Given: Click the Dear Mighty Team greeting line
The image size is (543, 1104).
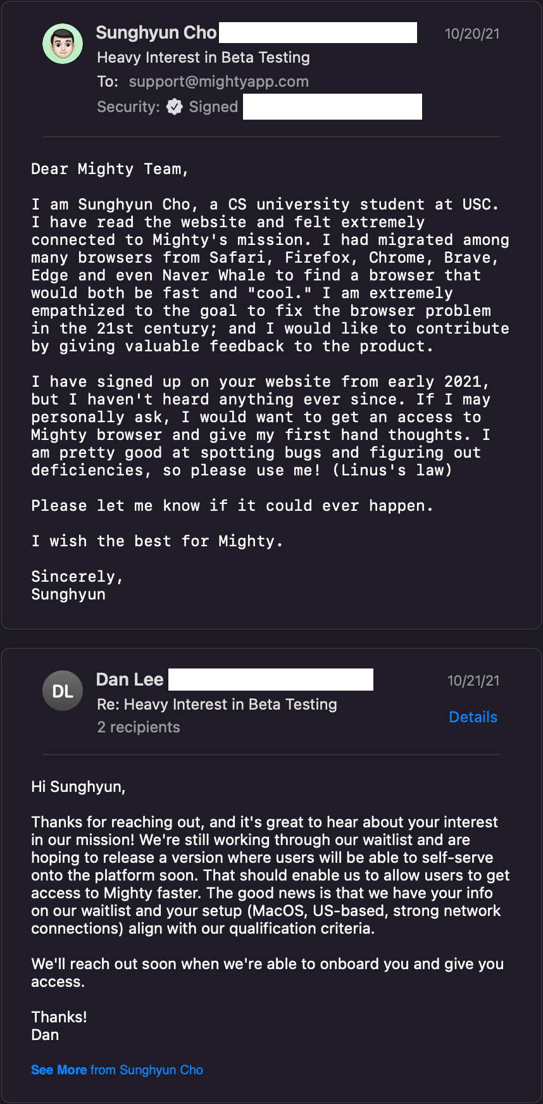Looking at the screenshot, I should click(x=109, y=169).
